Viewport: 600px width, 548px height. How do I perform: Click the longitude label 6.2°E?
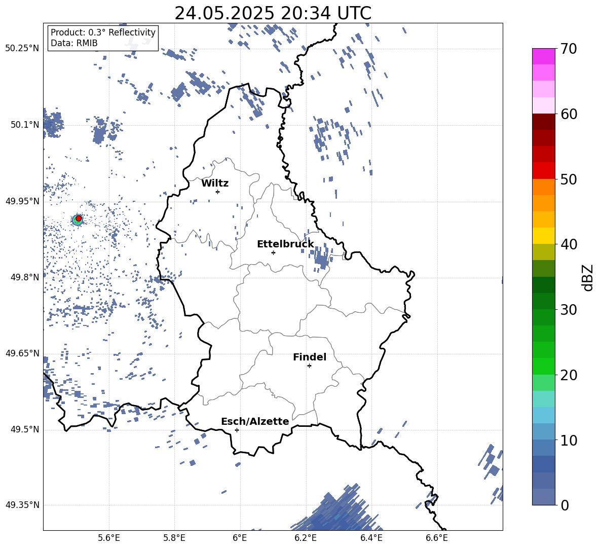306,538
